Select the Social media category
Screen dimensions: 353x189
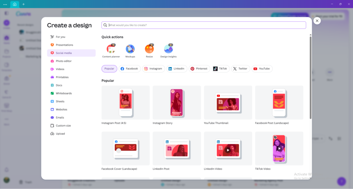click(71, 53)
